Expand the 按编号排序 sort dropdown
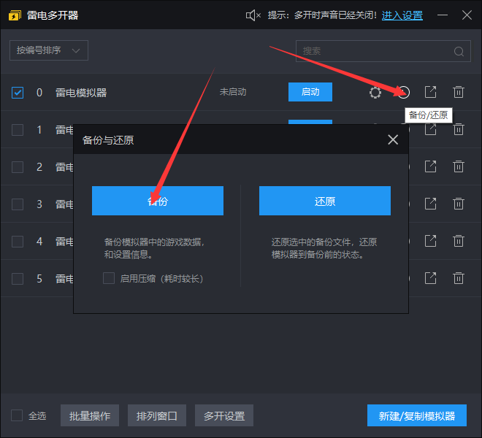The image size is (482, 438). [49, 50]
